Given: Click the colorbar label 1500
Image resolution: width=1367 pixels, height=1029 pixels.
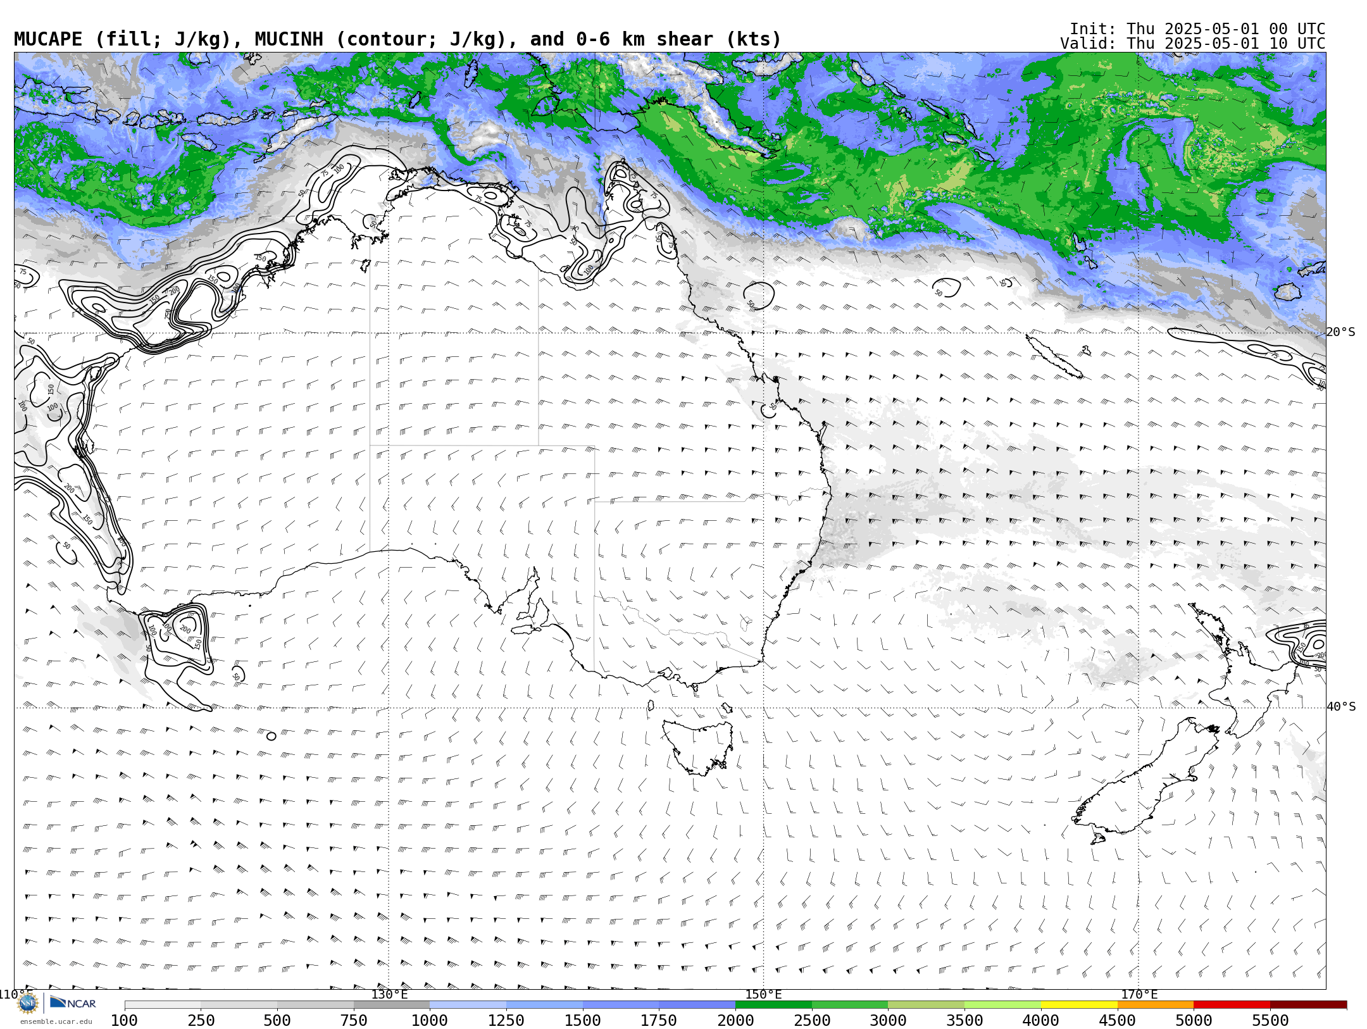Looking at the screenshot, I should click(x=583, y=1021).
